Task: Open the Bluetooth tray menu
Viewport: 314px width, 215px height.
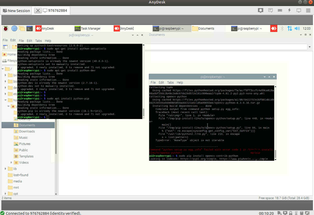Action: (x=282, y=29)
